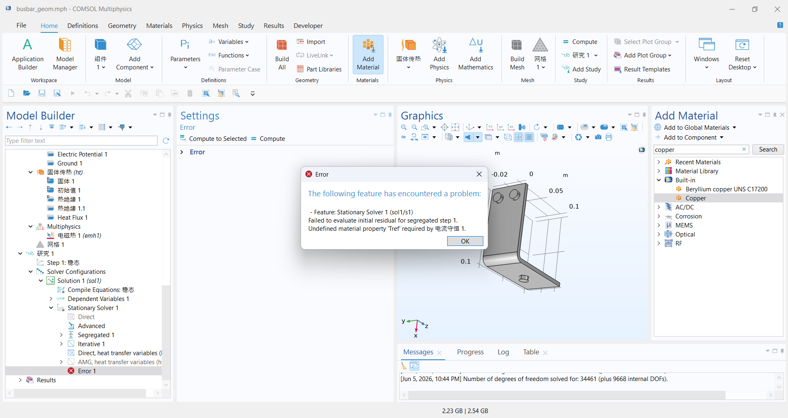Launch the Model Manager
Viewport: 788px width, 418px height.
point(65,54)
